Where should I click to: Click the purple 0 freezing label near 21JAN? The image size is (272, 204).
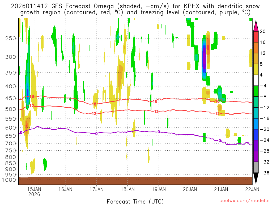[x=220, y=141]
